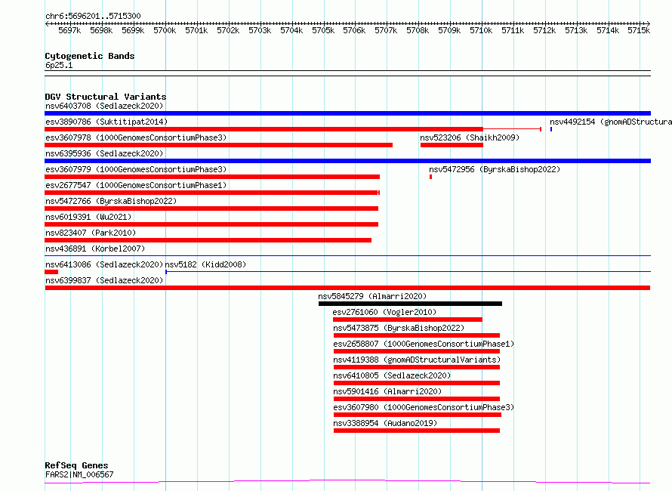Screen dimensions: 672x491
Task: Open the nsv6403708 Sedlazeck2020 label
Action: click(104, 106)
